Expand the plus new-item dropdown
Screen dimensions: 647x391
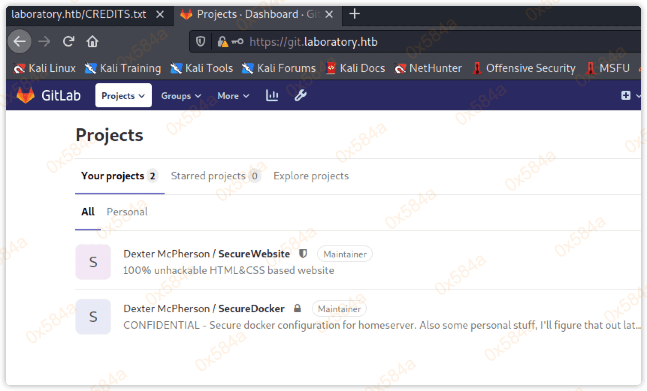point(630,96)
